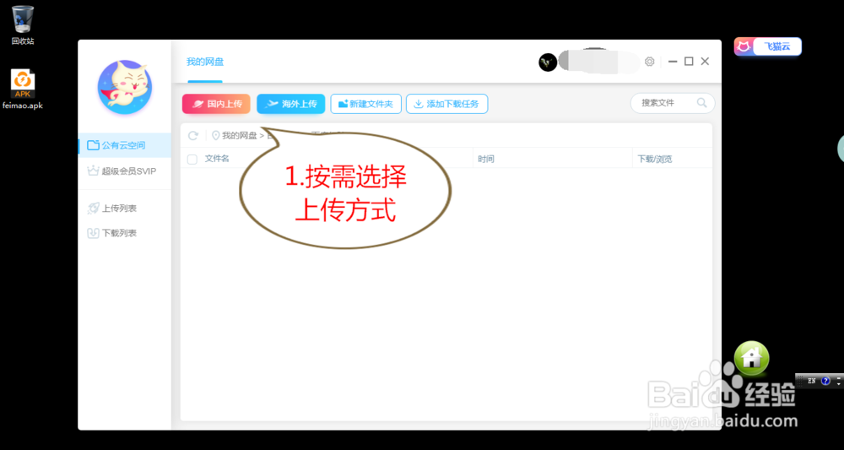Click the 海外上传 upload button
The image size is (844, 450).
pyautogui.click(x=290, y=104)
